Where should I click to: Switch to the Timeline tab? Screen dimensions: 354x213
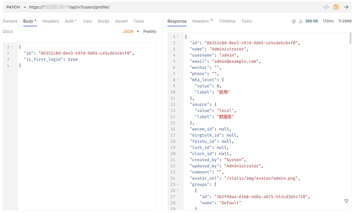coord(227,21)
